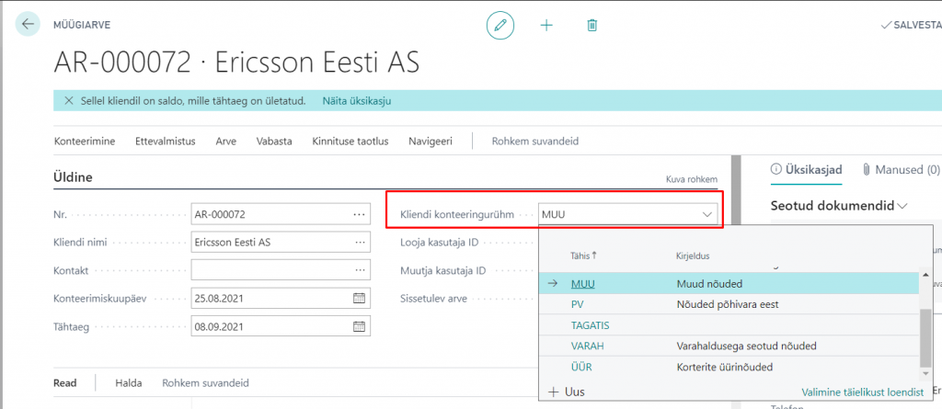Click ellipsis button in Kontakt field
942x409 pixels.
(359, 270)
